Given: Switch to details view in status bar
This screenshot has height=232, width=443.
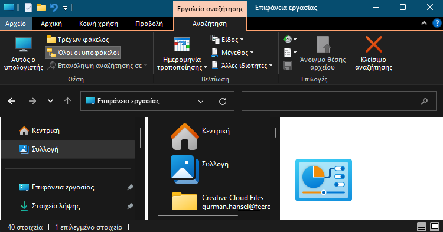Looking at the screenshot, I should tap(422, 226).
